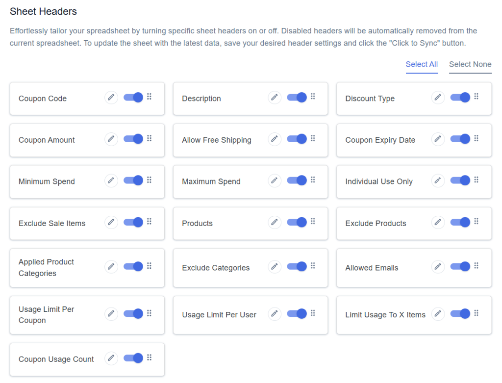This screenshot has height=383, width=502.
Task: Toggle Allow Free Shipping header
Action: point(297,139)
